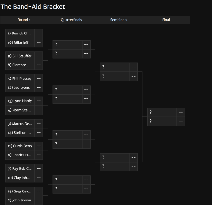212x205 pixels.
Task: Open the Semifinals column header
Action: [119, 20]
